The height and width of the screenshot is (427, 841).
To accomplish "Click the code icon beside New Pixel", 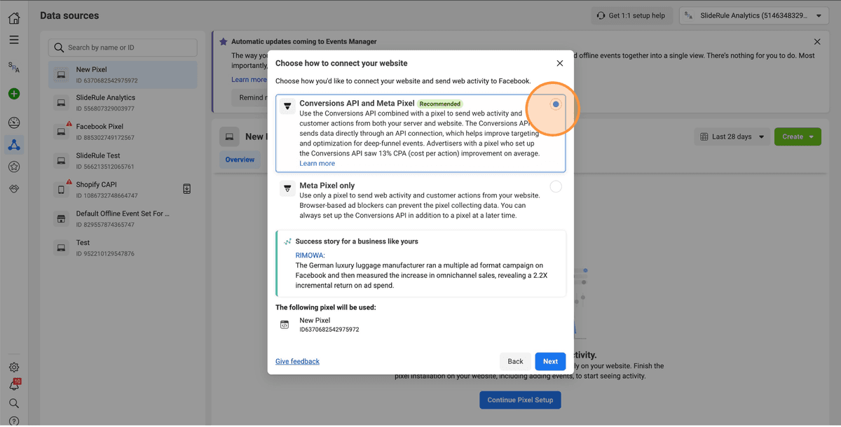I will pos(285,325).
